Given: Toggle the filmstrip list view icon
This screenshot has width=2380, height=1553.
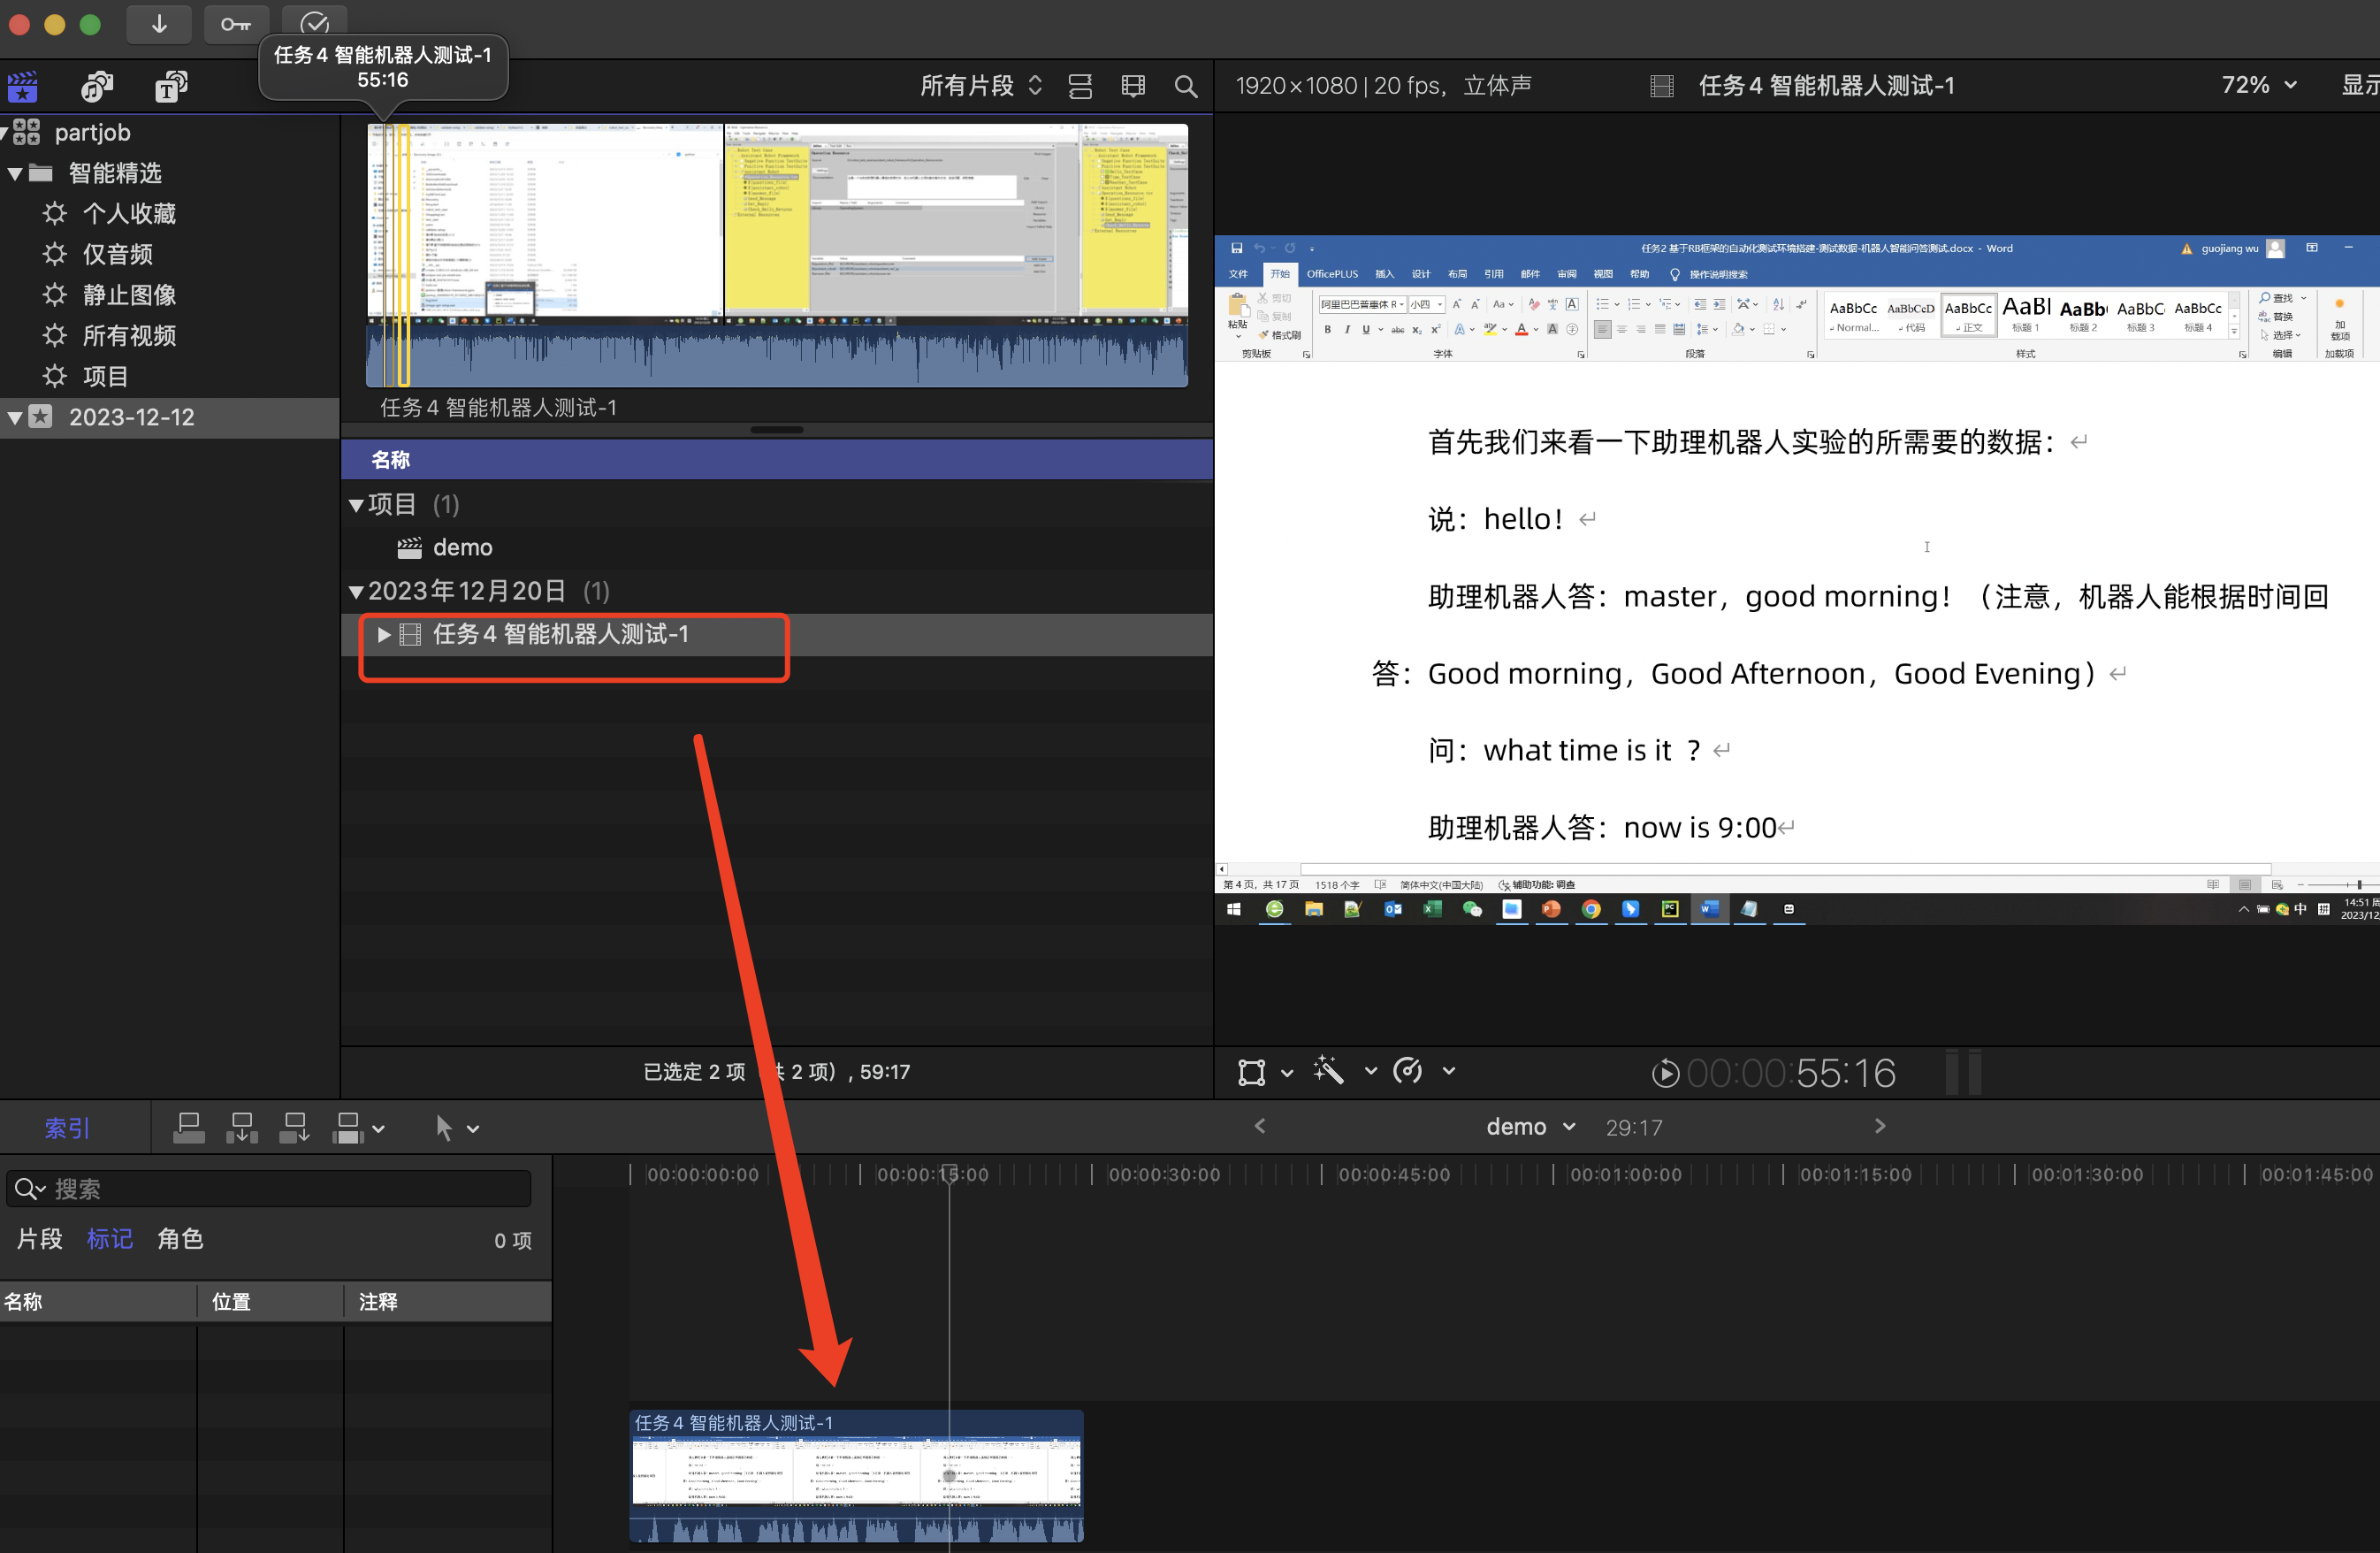Looking at the screenshot, I should coord(1080,86).
